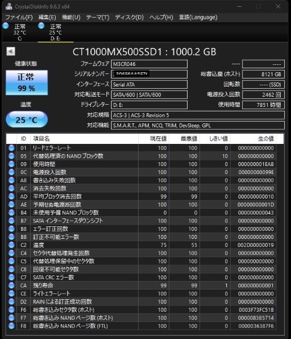Click status orb for F8 総書き込み NAND ページ数 (FTL) row
This screenshot has width=291, height=339.
pos(11,326)
